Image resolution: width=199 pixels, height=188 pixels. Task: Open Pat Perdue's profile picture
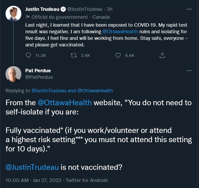pos(13,74)
